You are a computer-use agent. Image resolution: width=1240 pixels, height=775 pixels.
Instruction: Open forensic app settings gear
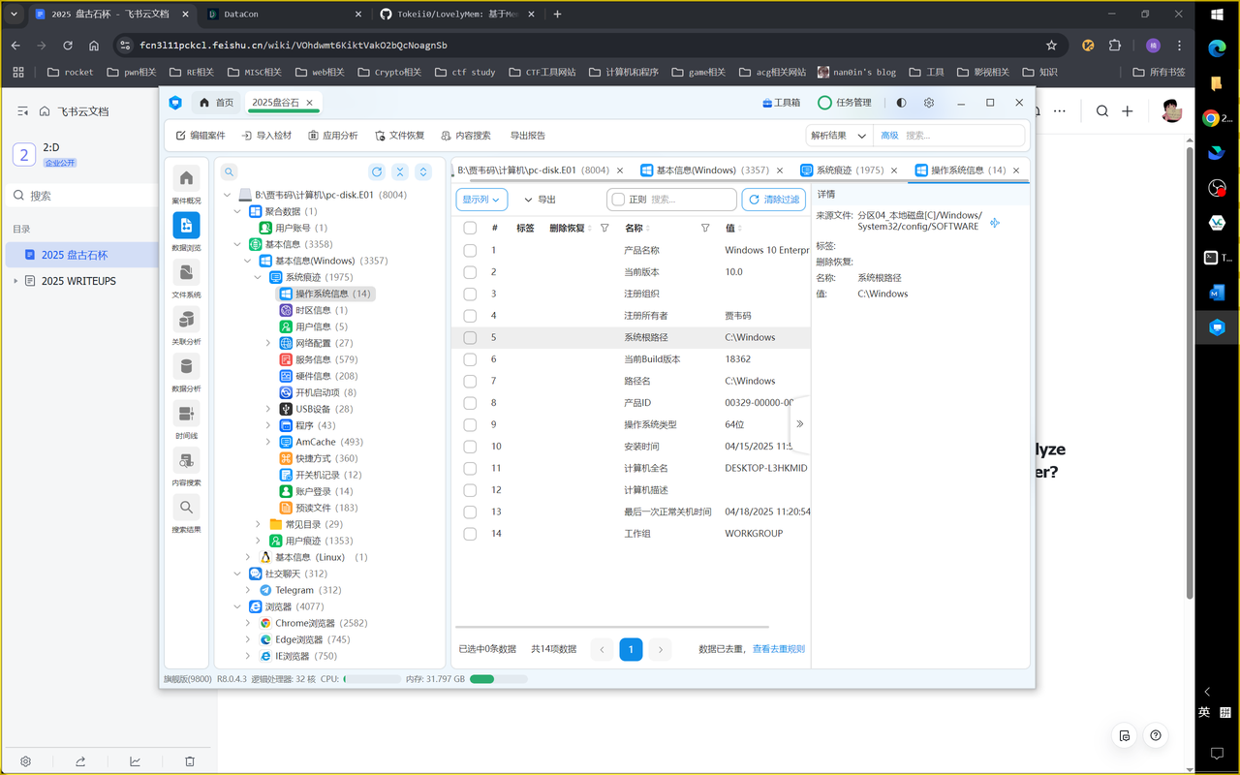(x=929, y=103)
